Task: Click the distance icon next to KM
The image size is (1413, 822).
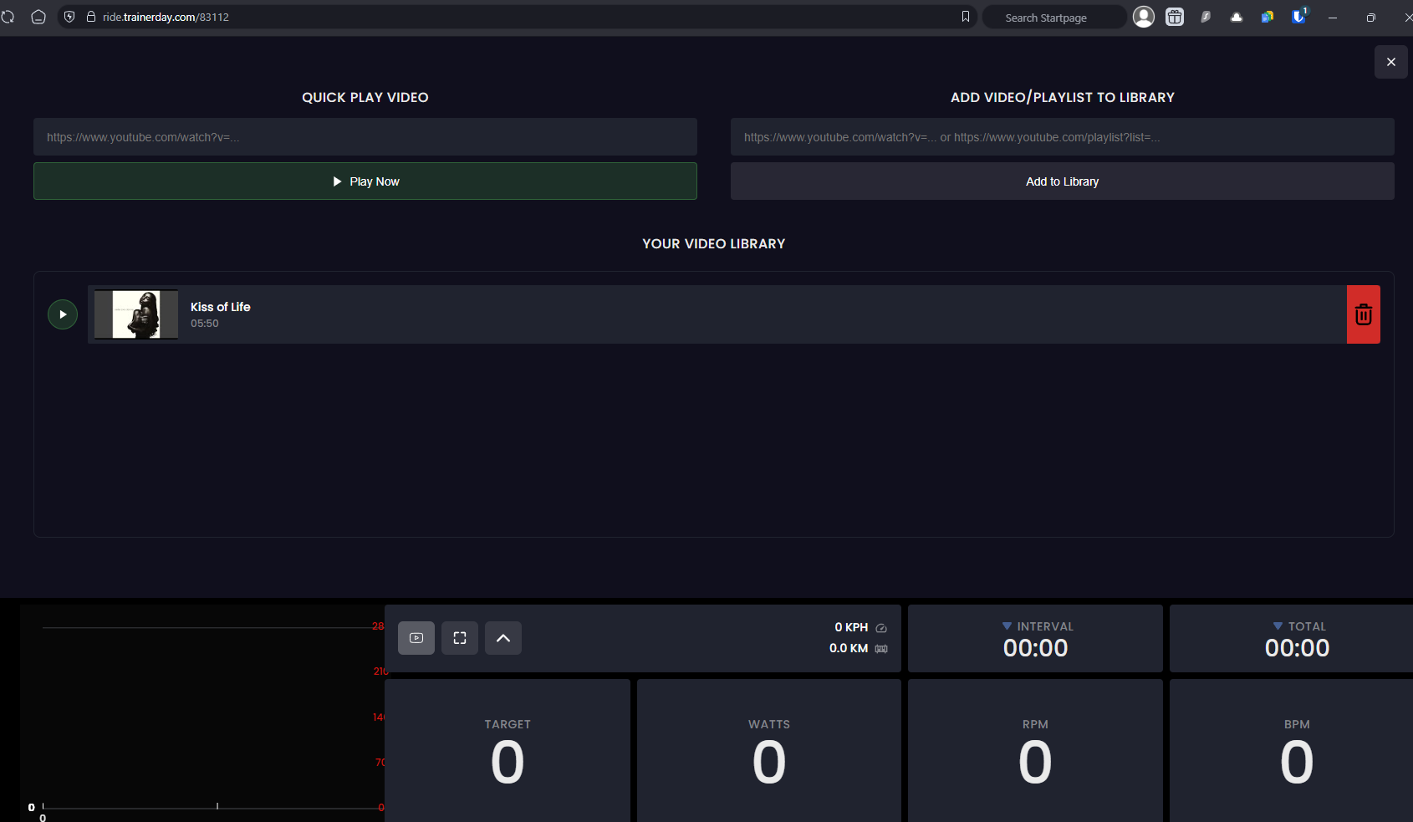Action: pyautogui.click(x=881, y=649)
